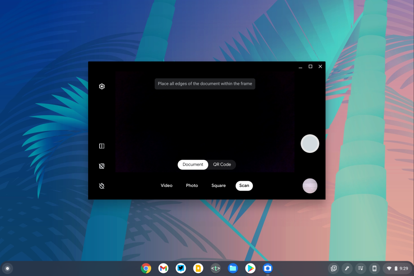Open the camera settings gear

pyautogui.click(x=102, y=86)
